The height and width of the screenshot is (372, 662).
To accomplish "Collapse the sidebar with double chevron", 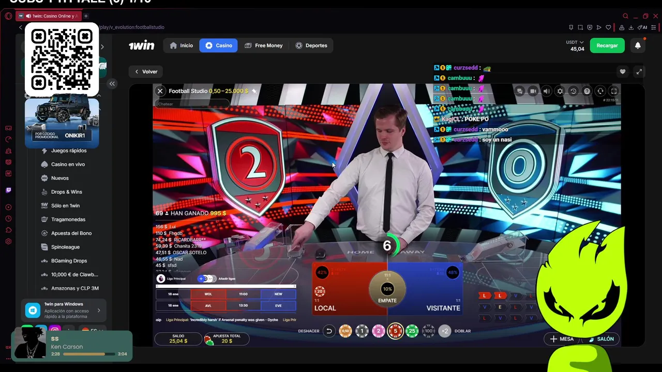I will pos(112,83).
